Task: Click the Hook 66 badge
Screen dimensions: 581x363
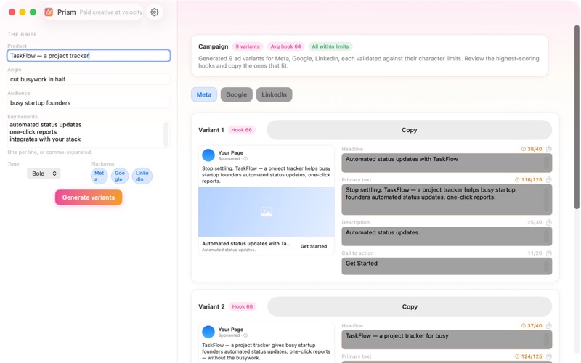Action: tap(241, 130)
